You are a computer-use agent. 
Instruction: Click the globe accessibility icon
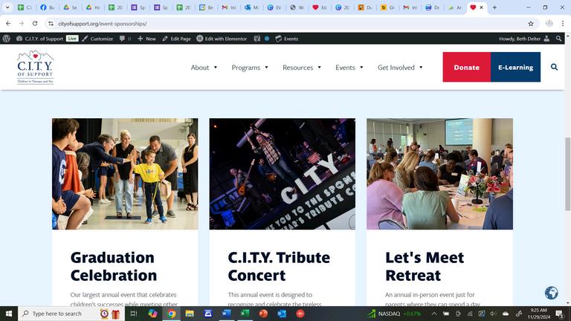click(552, 293)
